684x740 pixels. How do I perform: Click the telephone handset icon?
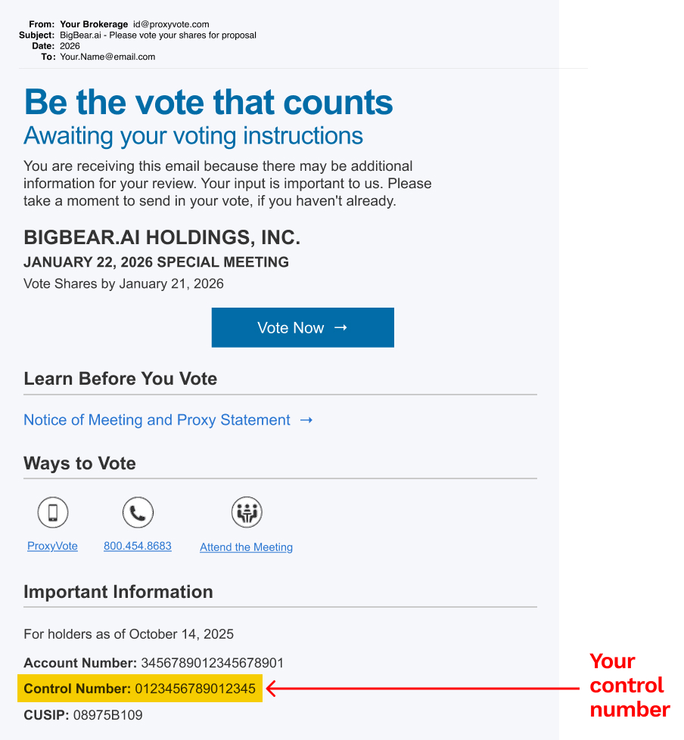(138, 512)
